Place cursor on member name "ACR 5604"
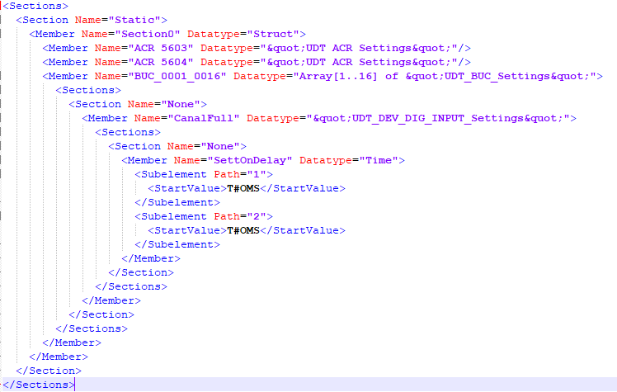617x392 pixels. (x=161, y=62)
